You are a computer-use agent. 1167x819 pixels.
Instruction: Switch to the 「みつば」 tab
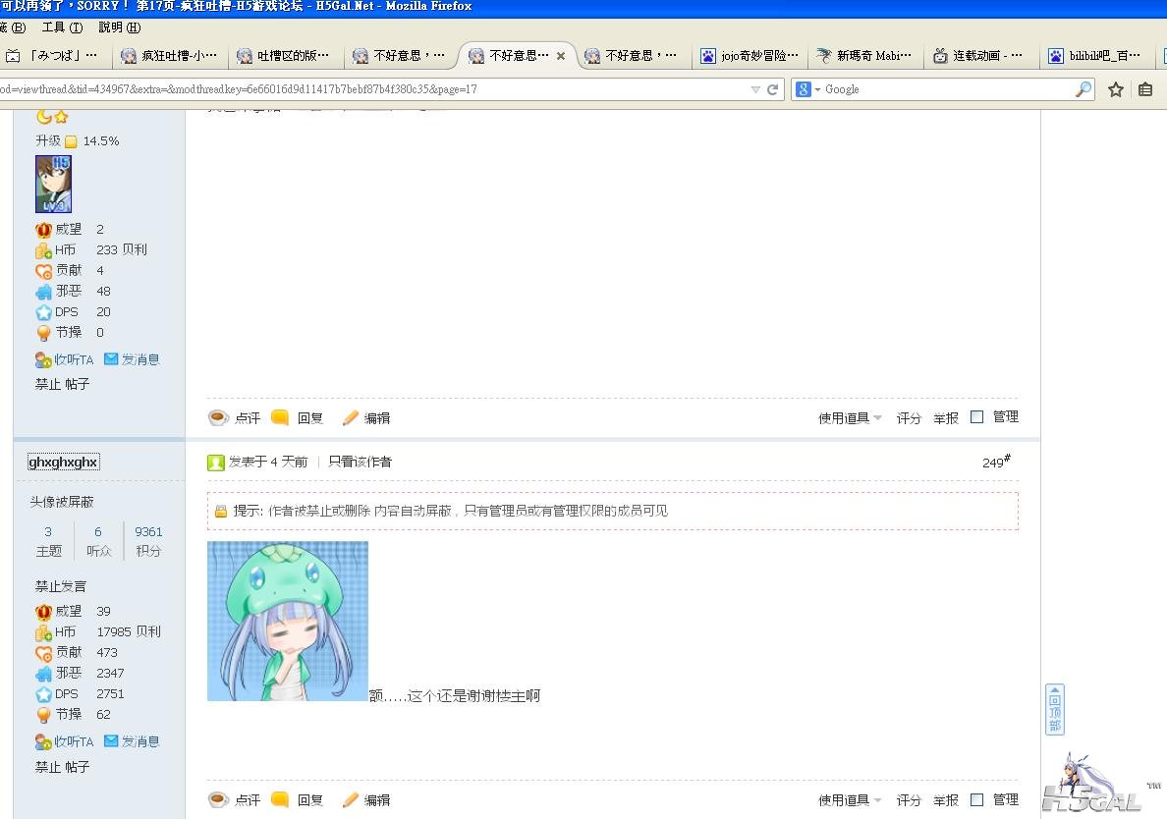[54, 56]
